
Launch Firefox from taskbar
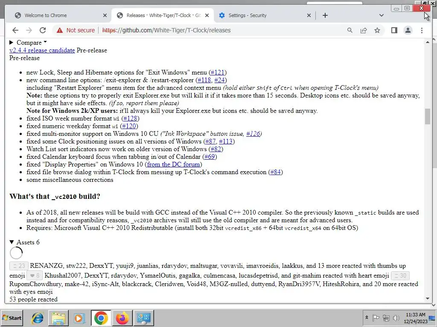pos(122,318)
